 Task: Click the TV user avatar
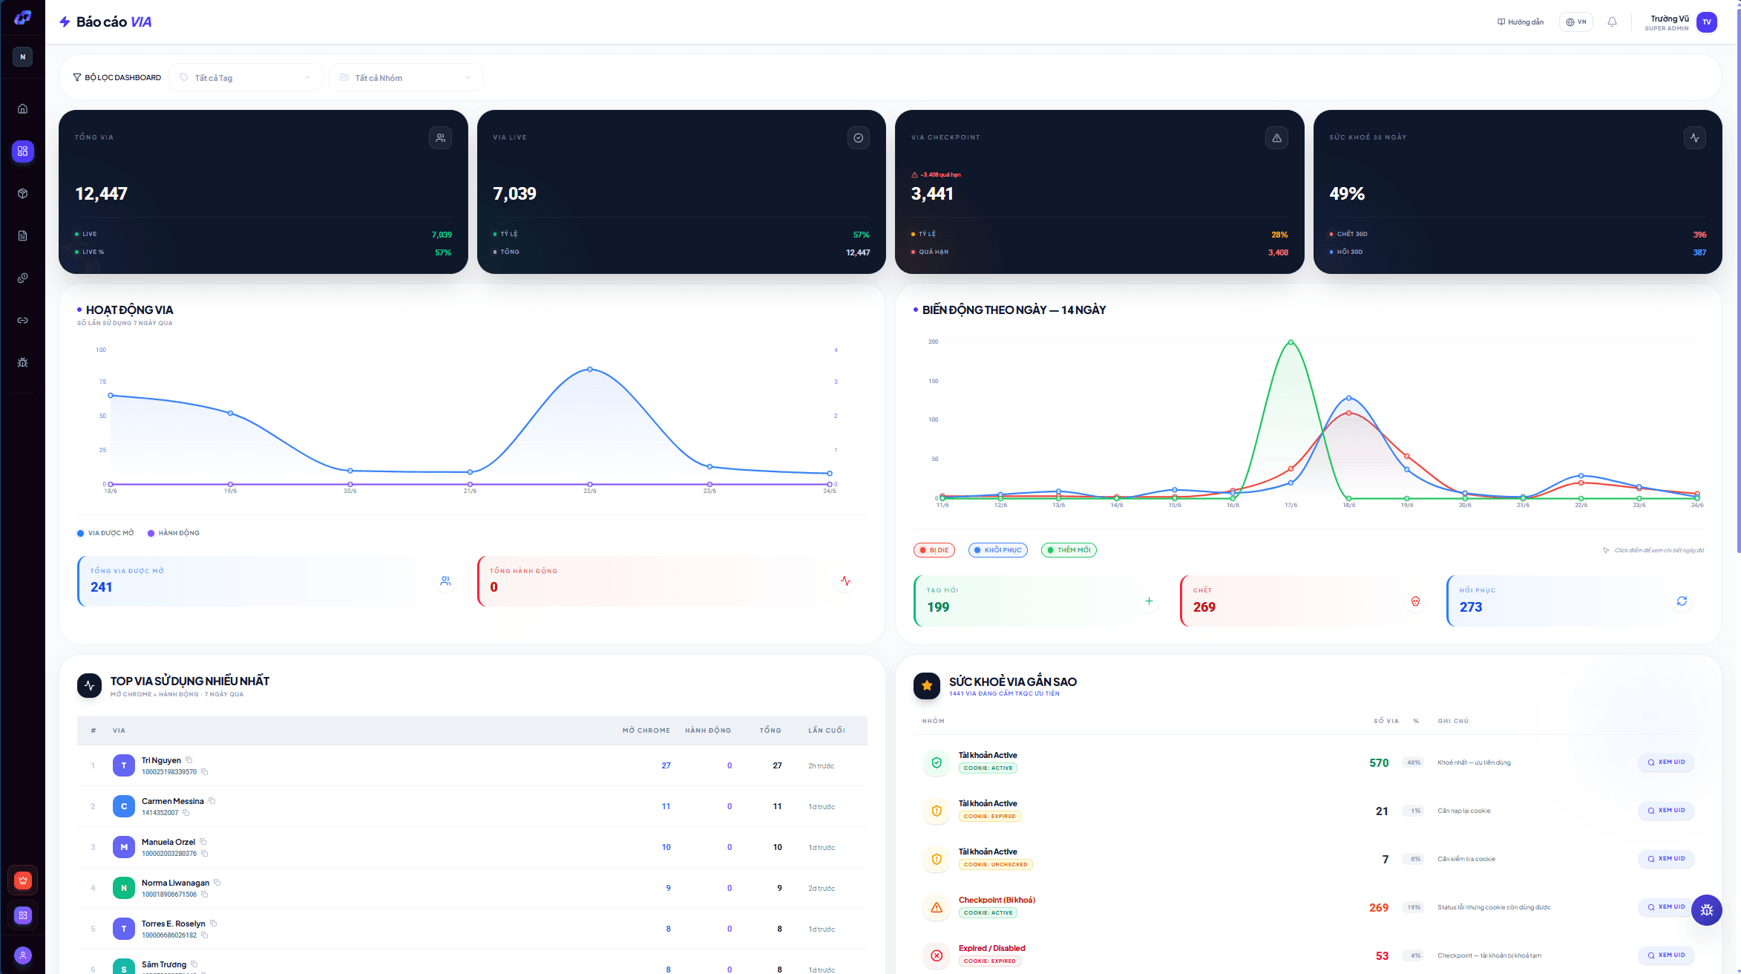(x=1707, y=22)
